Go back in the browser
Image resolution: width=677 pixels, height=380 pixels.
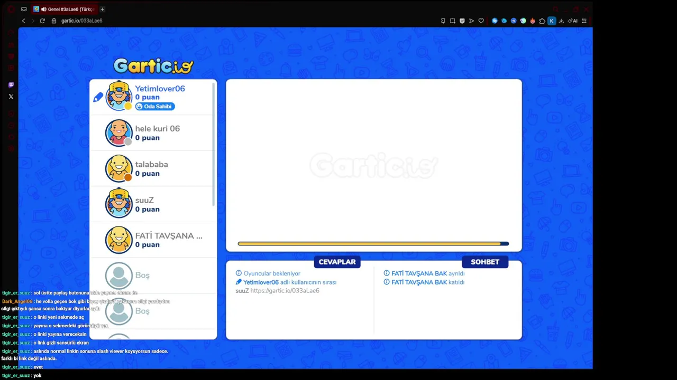(23, 21)
